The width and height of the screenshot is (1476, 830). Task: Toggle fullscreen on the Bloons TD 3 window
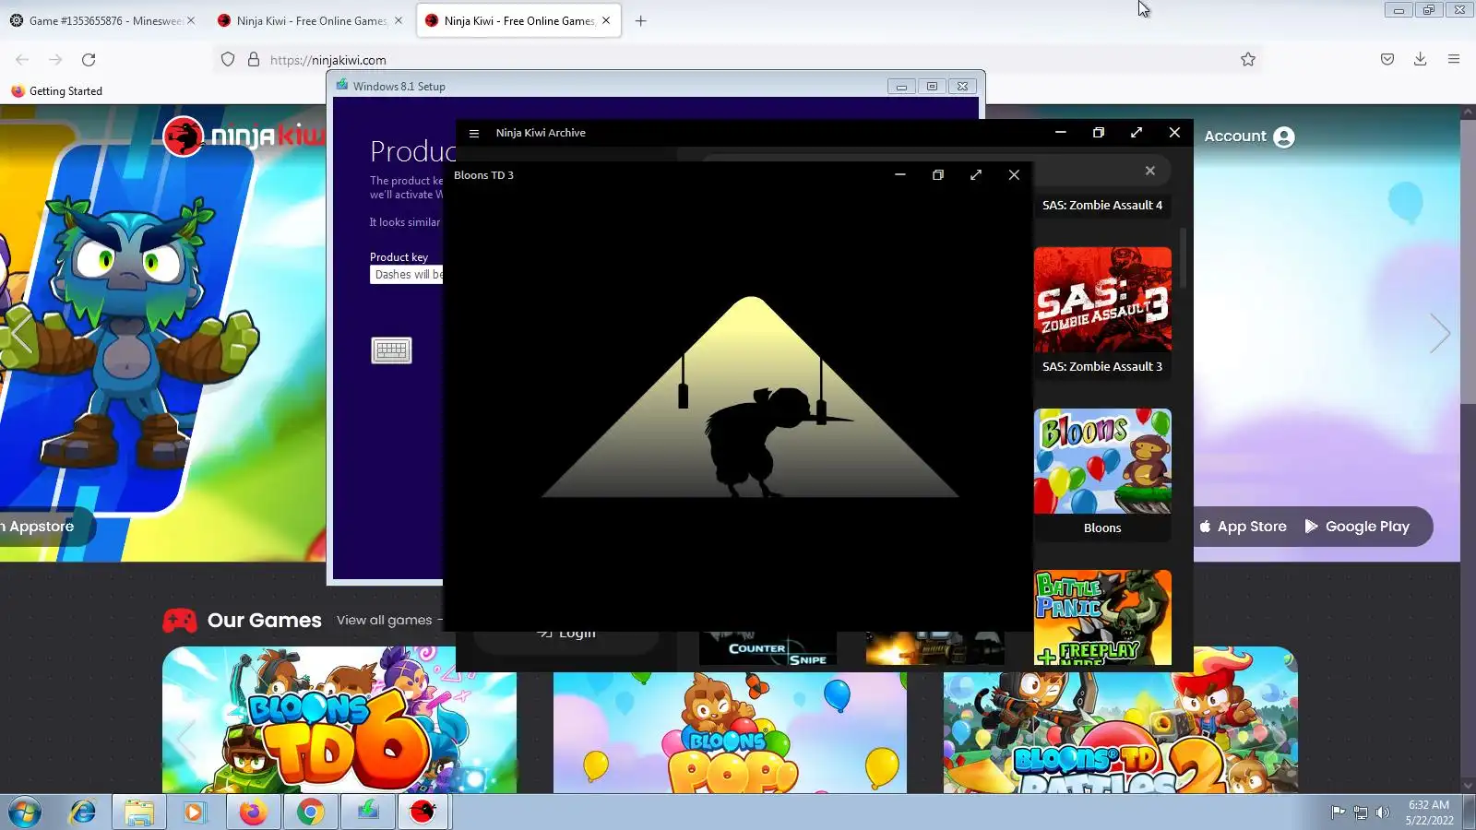pos(976,175)
